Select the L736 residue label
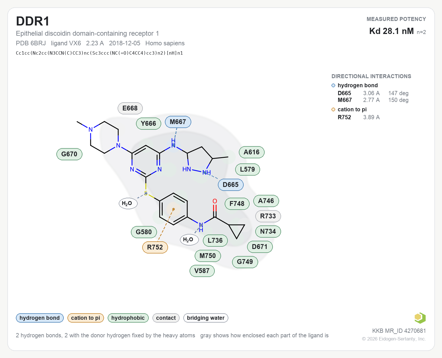 pos(215,241)
